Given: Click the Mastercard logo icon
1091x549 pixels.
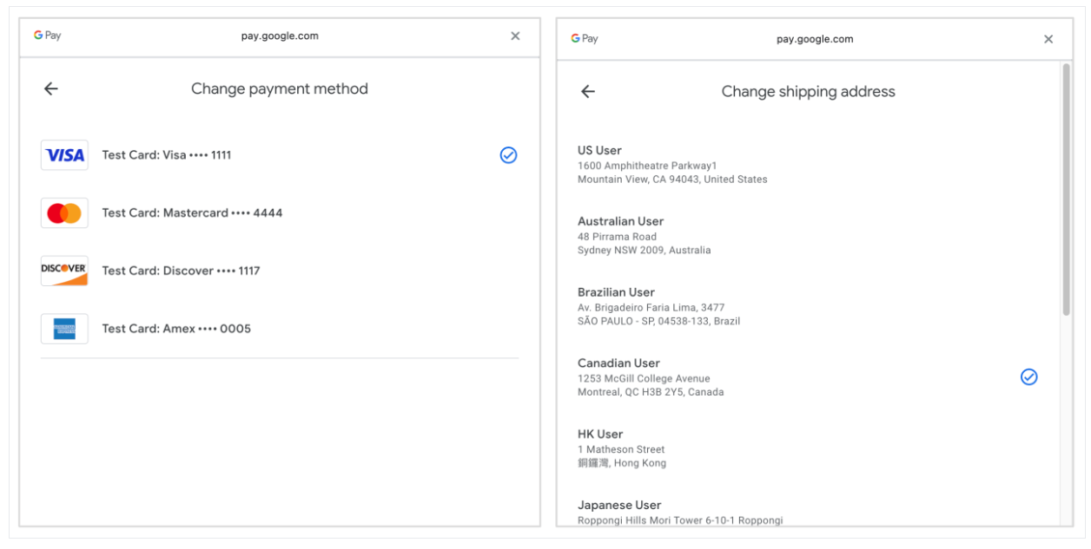Looking at the screenshot, I should [x=64, y=213].
